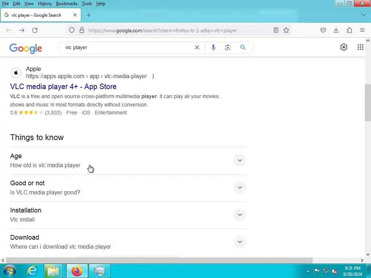This screenshot has height=278, width=371.
Task: Open File Explorer from taskbar
Action: pos(53,271)
